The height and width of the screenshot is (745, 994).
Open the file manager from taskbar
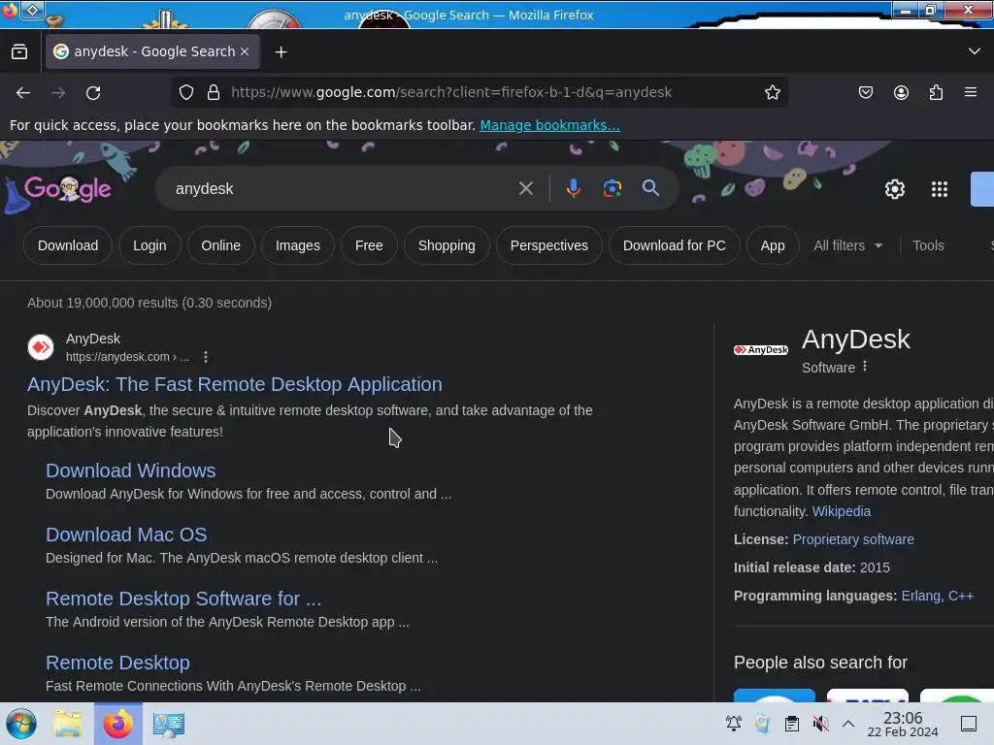pos(68,724)
